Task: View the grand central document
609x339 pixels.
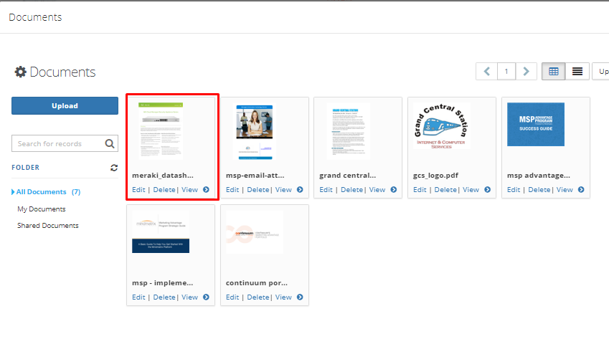Action: pyautogui.click(x=377, y=190)
